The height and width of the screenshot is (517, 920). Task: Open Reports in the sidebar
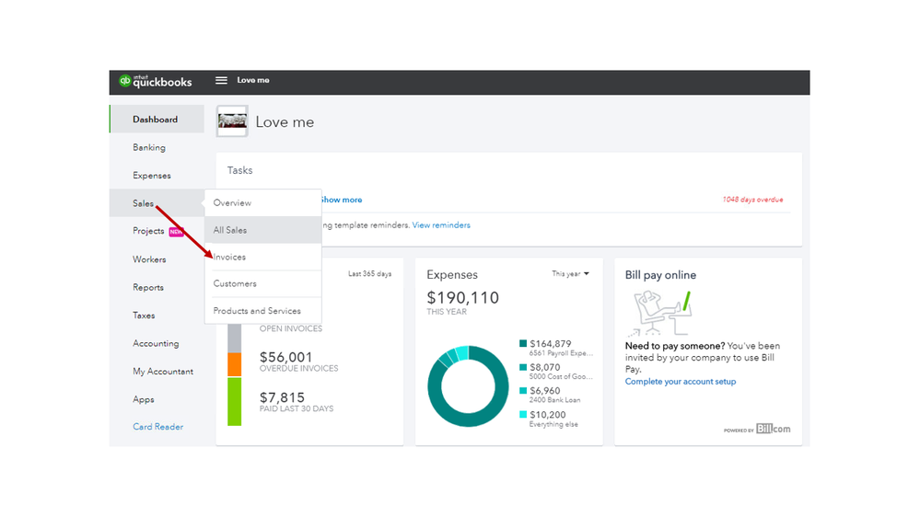click(148, 287)
